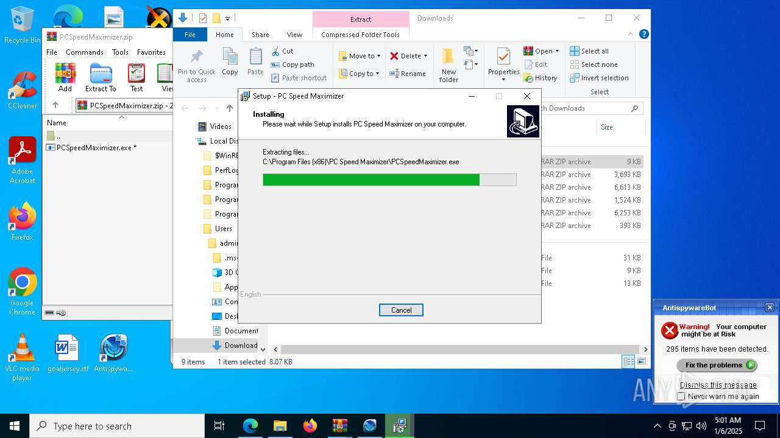Screen dimensions: 780x438
Task: Show hidden system tray icons
Action: tap(657, 426)
